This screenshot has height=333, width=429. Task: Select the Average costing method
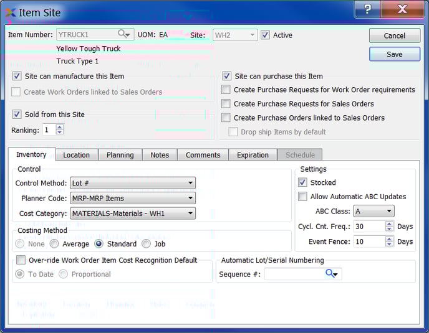[x=55, y=244]
